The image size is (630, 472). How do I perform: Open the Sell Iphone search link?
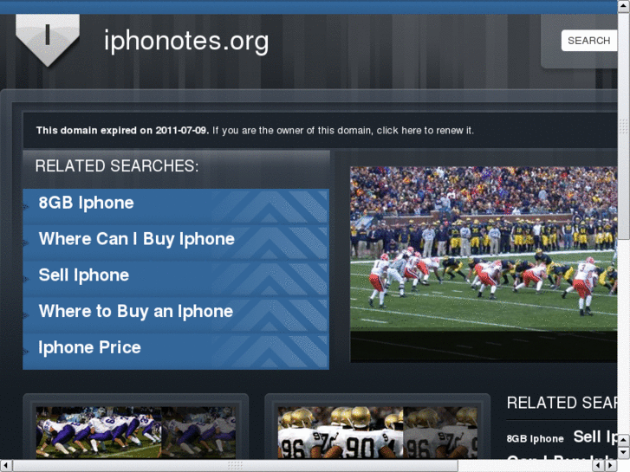tap(83, 275)
